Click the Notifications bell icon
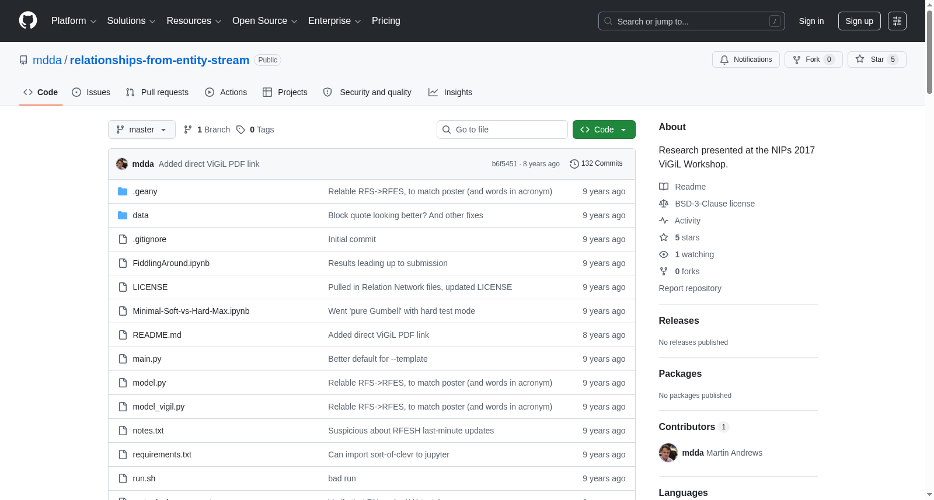The image size is (934, 500). point(724,60)
